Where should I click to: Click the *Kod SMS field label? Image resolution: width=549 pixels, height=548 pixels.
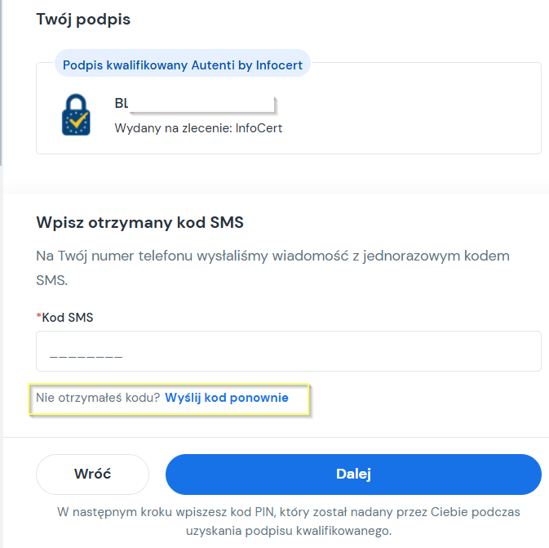[64, 318]
